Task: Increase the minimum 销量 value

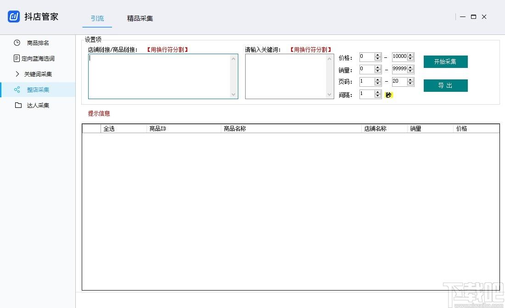Action: [378, 67]
